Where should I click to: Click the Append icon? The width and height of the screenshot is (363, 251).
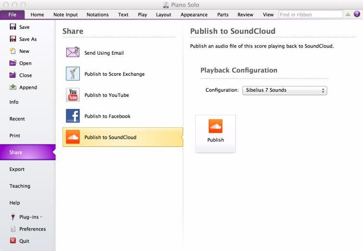click(13, 87)
